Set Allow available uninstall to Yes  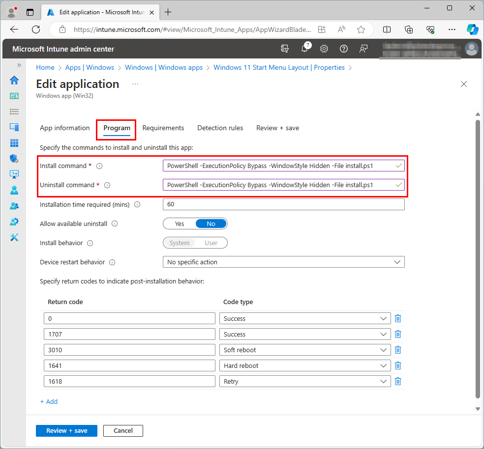pyautogui.click(x=180, y=224)
